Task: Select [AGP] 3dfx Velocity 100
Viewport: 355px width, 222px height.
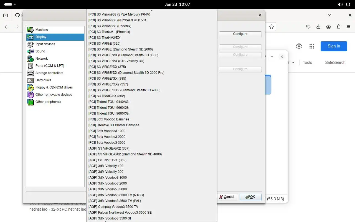Action: (x=152, y=166)
